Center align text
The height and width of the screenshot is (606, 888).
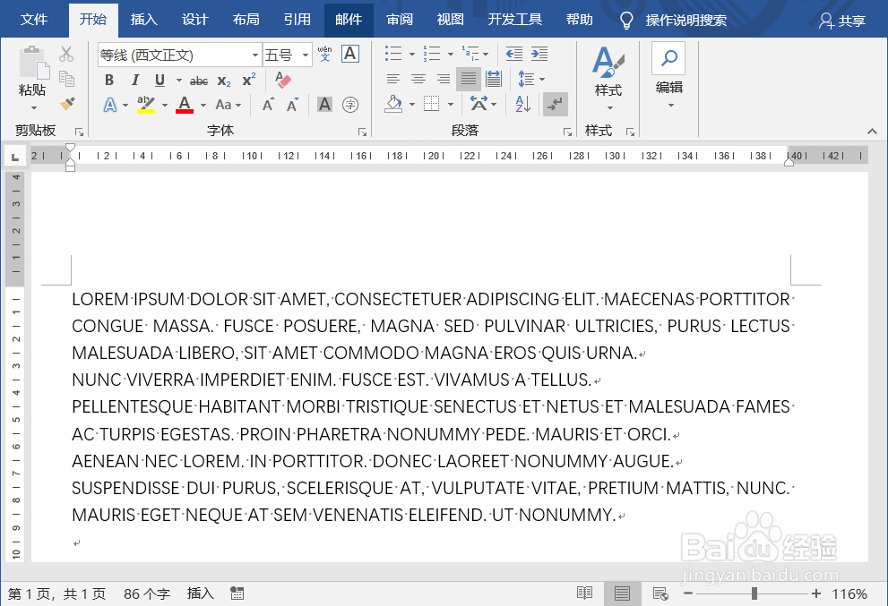pyautogui.click(x=418, y=79)
